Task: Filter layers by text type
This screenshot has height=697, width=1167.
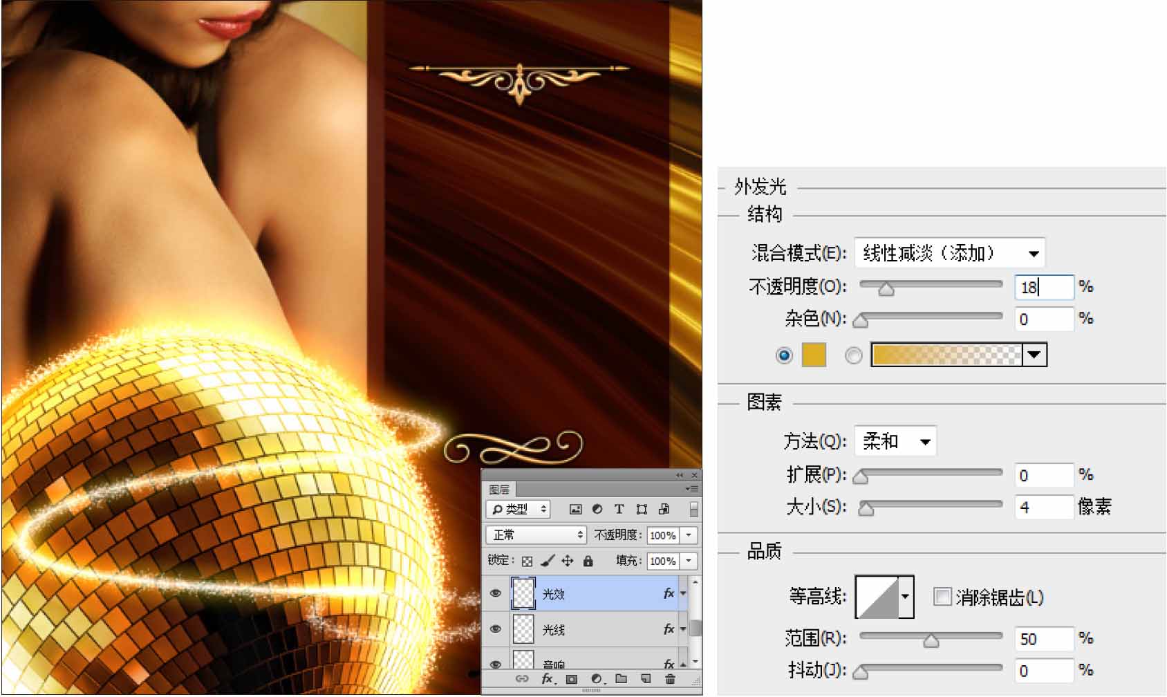Action: pos(619,510)
